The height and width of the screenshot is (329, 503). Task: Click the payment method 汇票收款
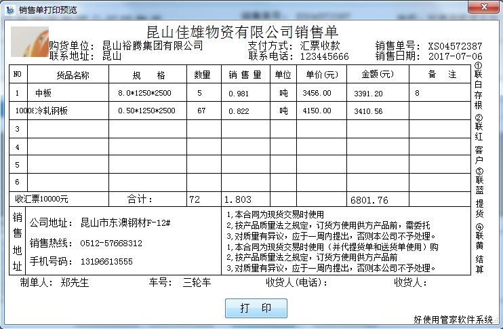tap(320, 46)
